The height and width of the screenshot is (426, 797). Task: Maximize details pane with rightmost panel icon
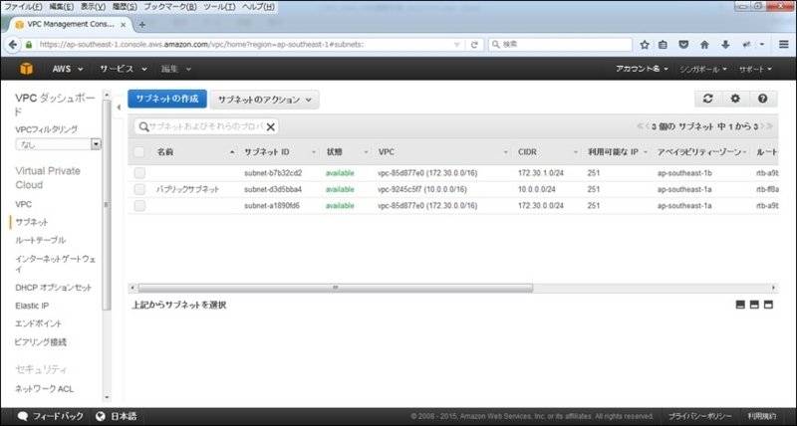pos(769,305)
